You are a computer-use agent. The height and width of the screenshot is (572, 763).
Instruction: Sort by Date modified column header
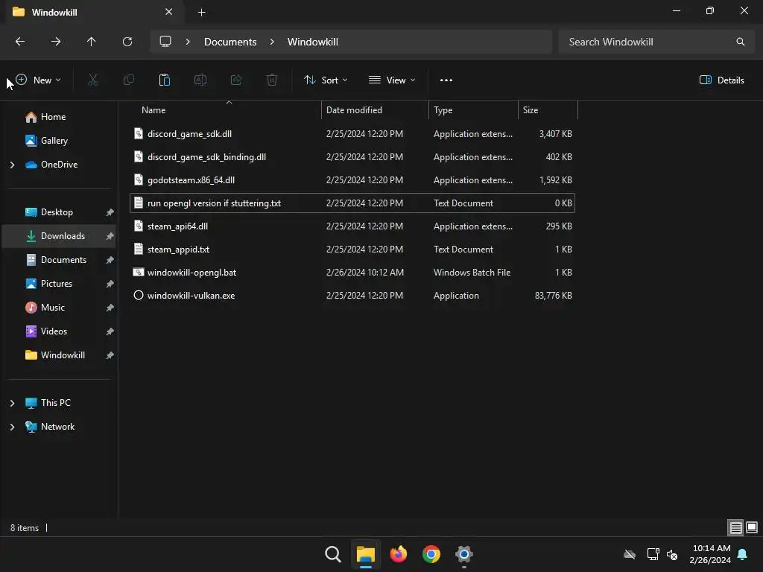pos(376,110)
